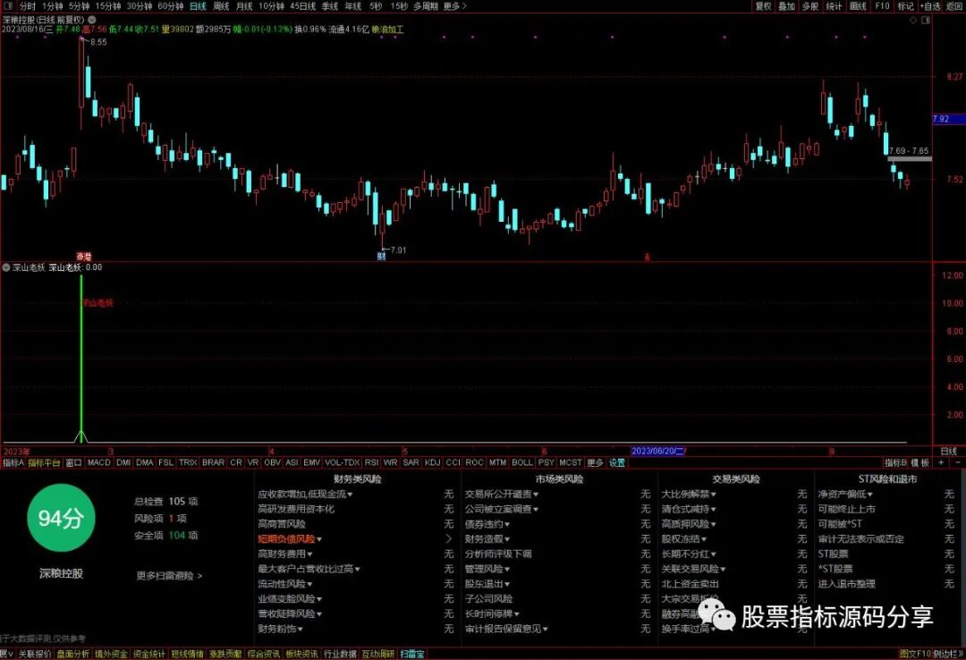Toggle the 窗口 window option
The height and width of the screenshot is (660, 966).
pos(73,462)
